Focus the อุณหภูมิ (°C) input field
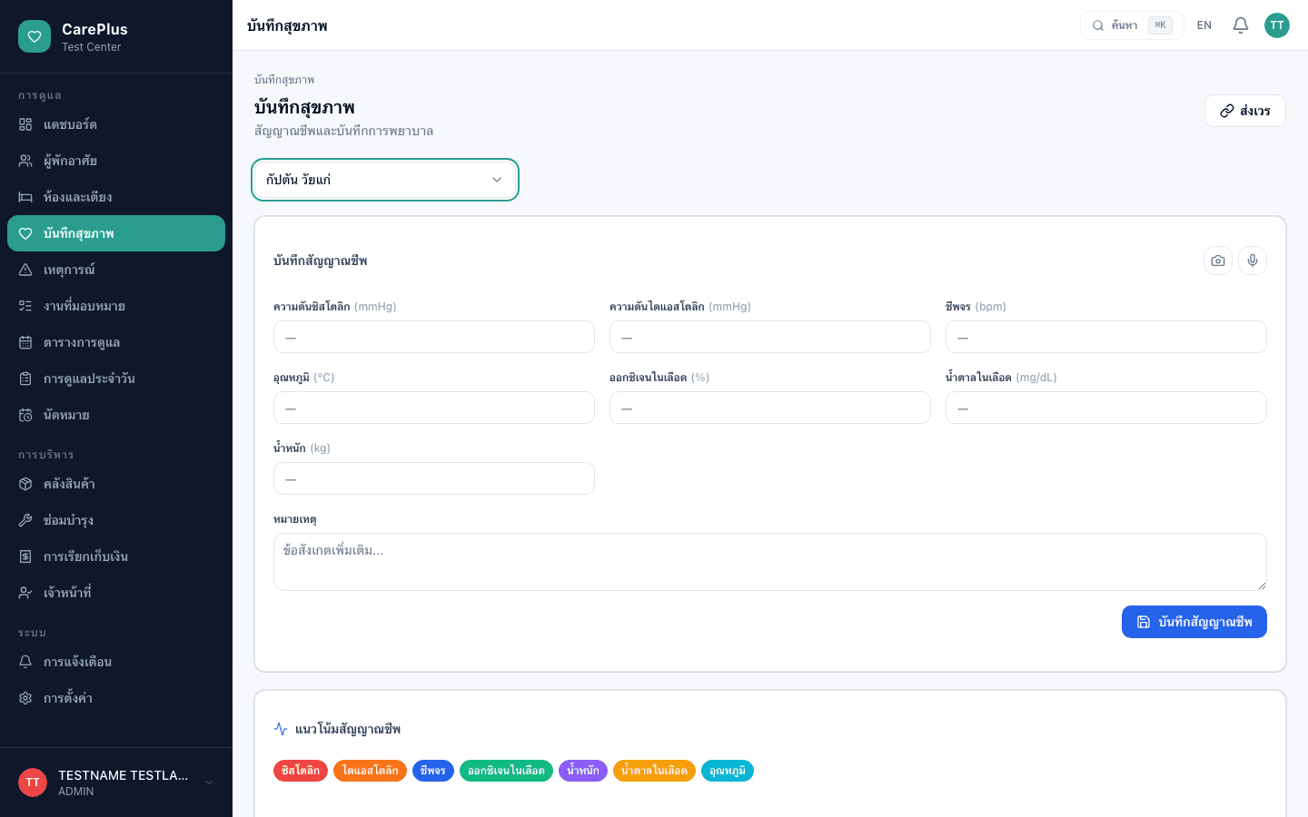 click(x=434, y=408)
